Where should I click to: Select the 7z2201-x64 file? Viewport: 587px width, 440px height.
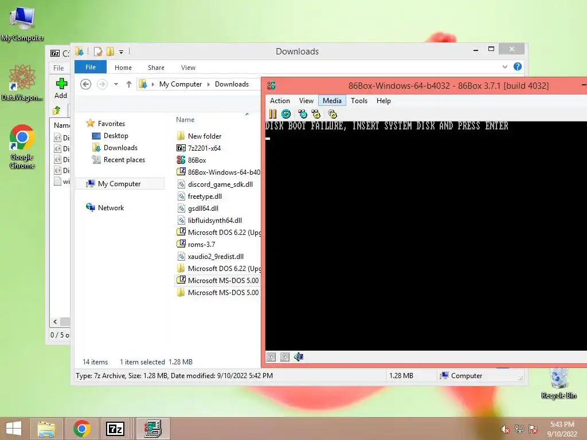point(204,148)
